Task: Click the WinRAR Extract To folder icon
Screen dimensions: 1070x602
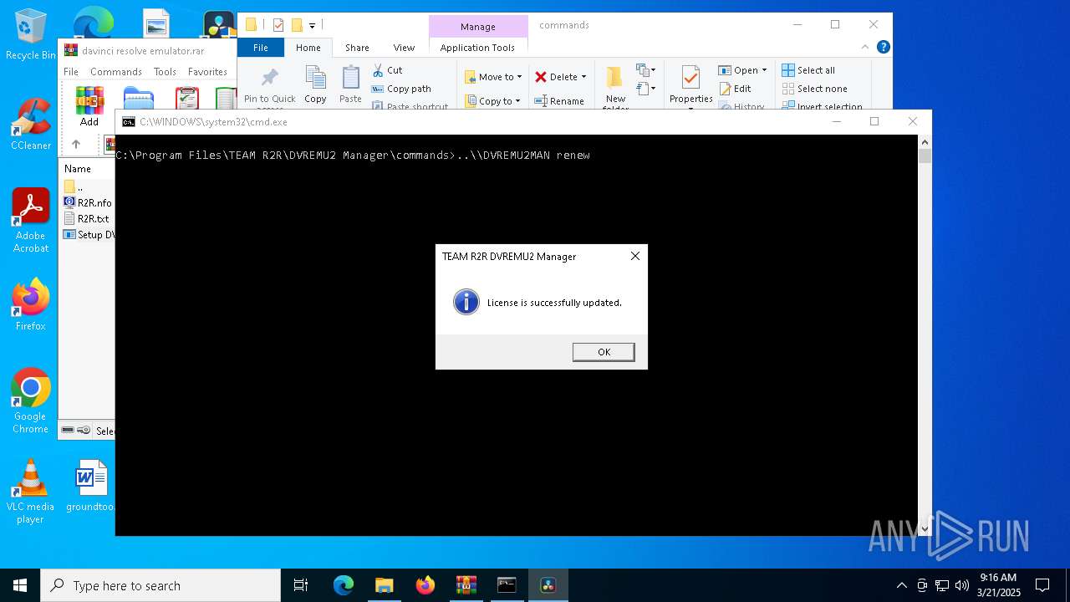Action: coord(139,100)
